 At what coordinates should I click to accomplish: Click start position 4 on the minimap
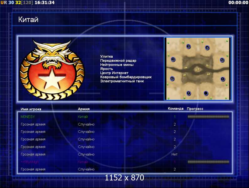click(x=207, y=48)
